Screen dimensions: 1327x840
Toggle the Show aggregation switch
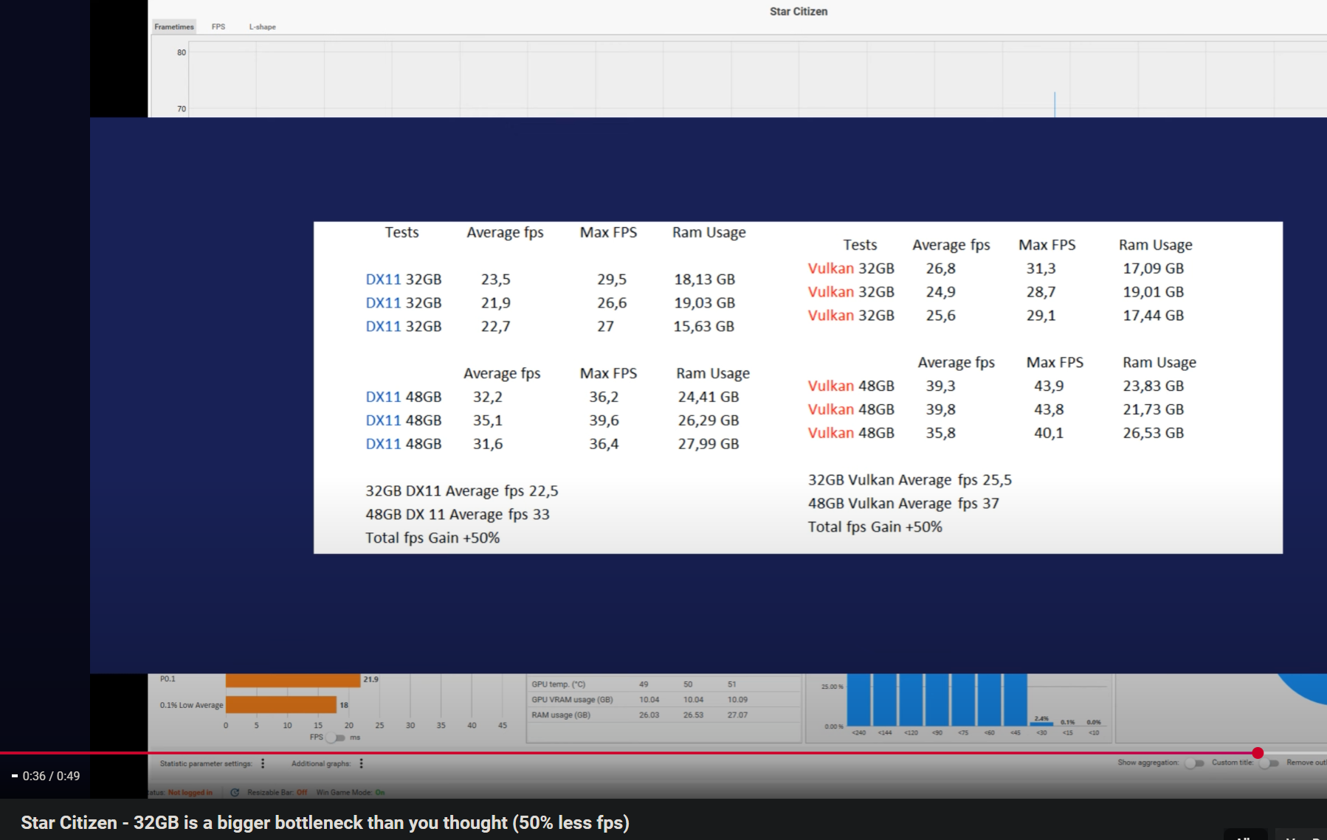1194,763
